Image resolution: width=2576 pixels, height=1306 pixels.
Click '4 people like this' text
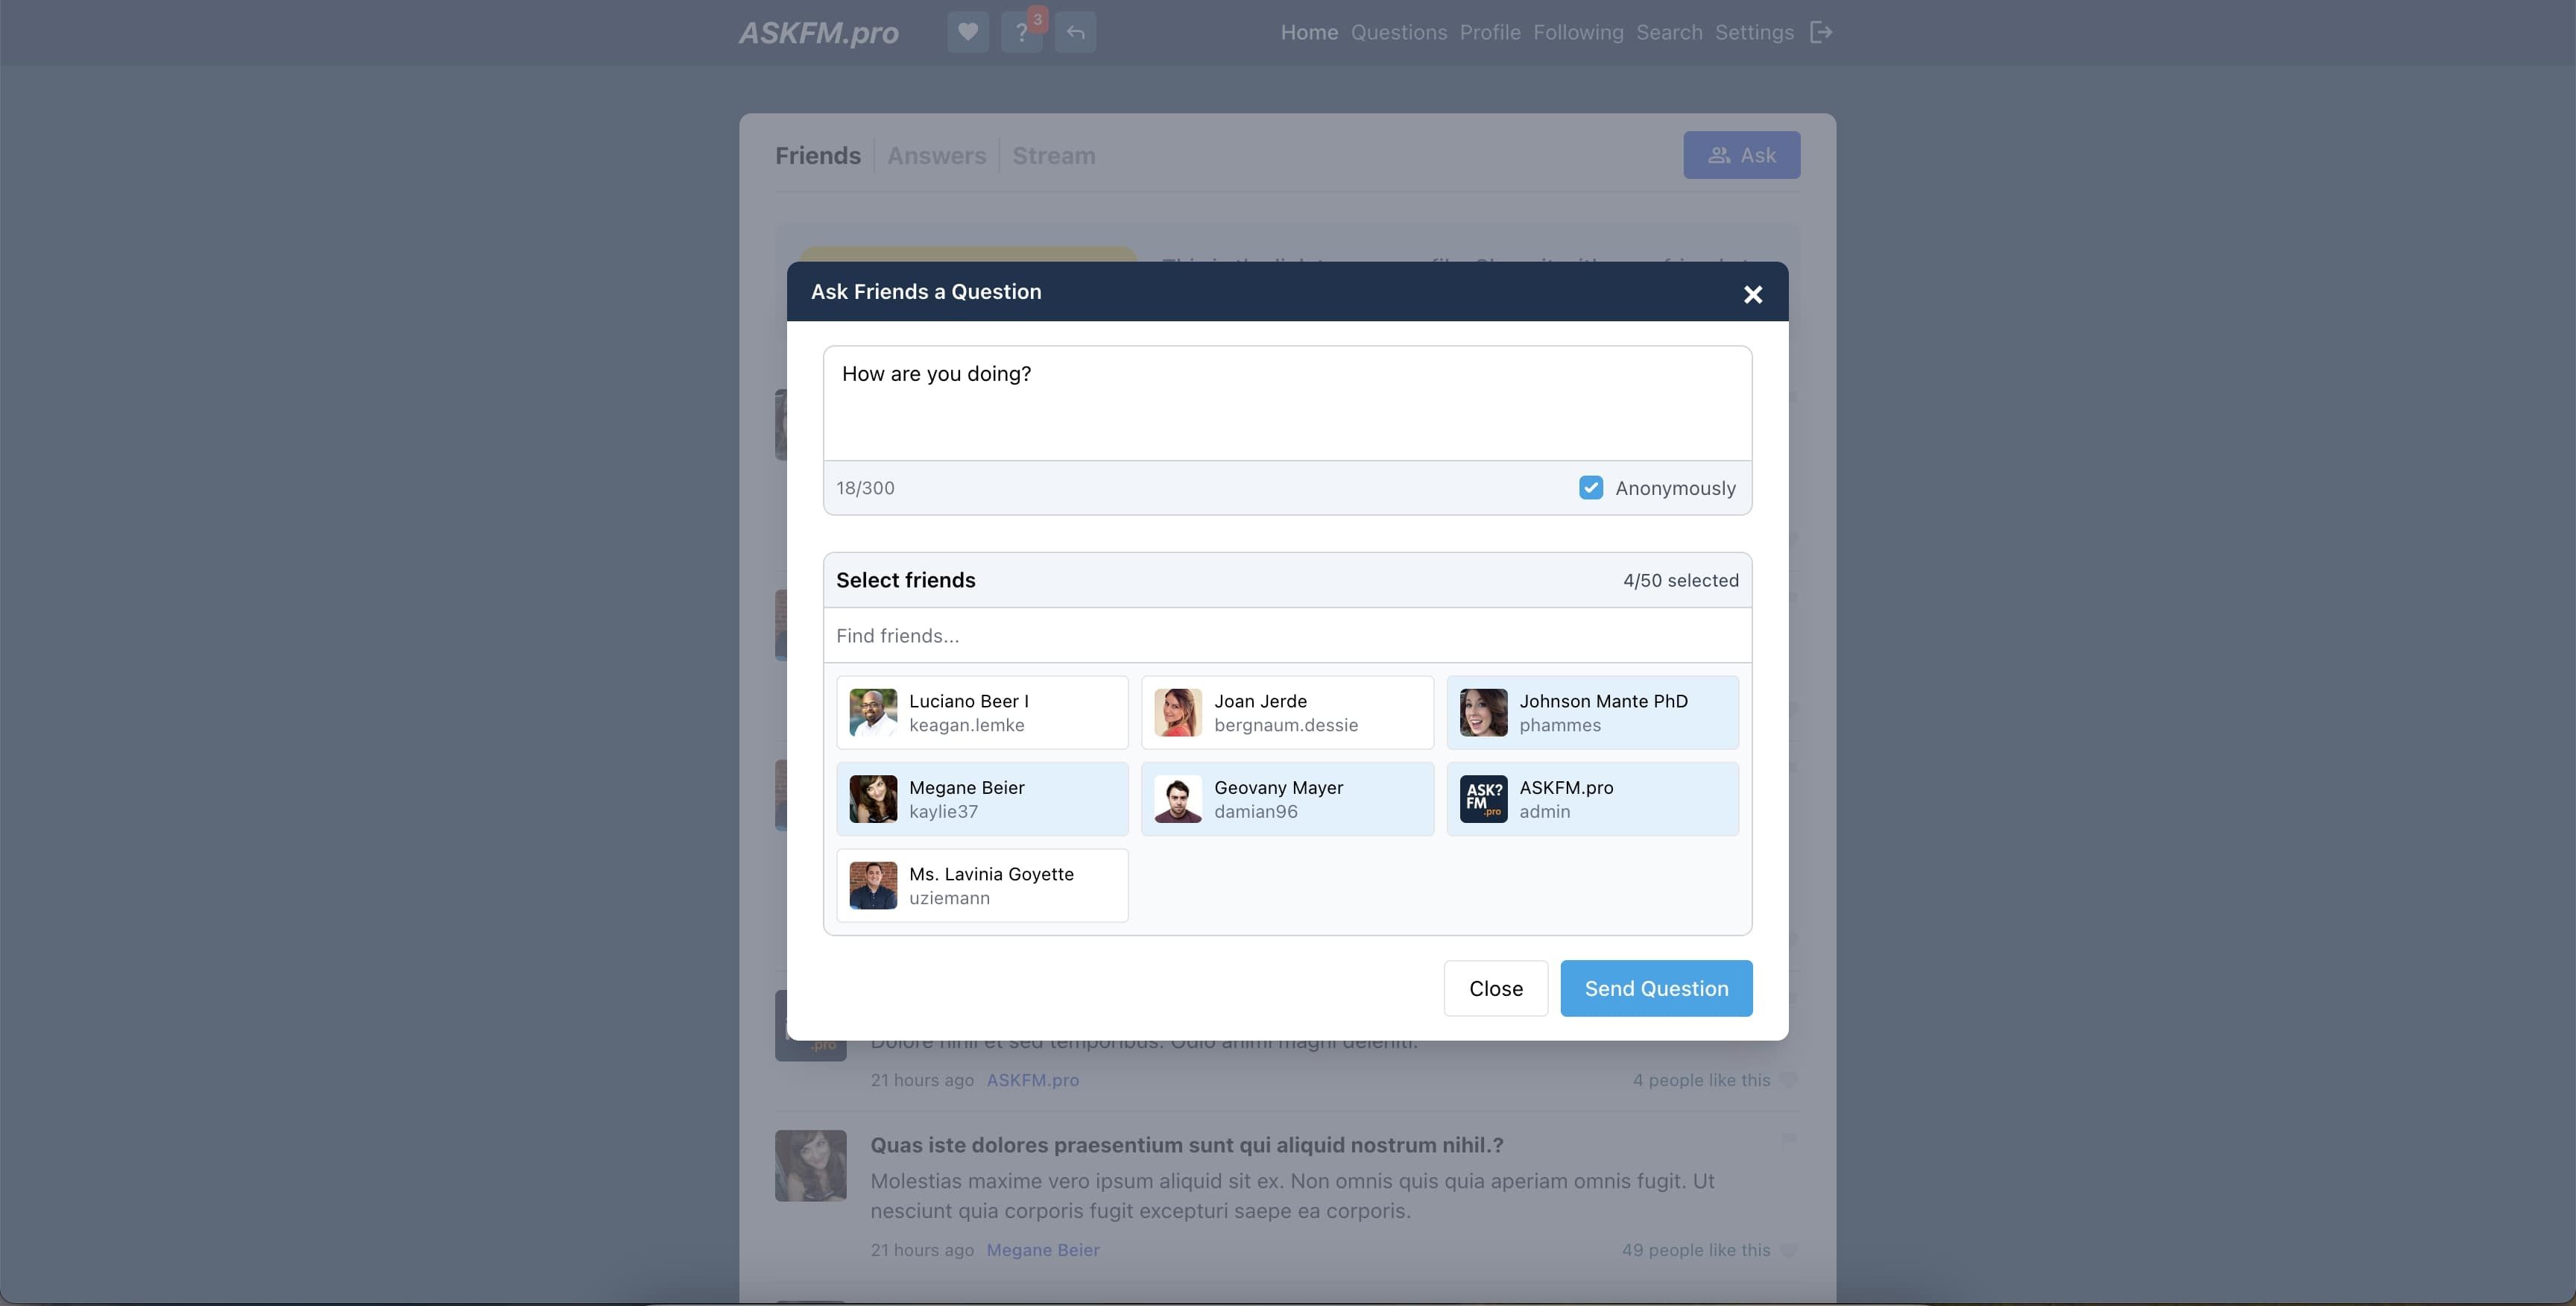(x=1701, y=1080)
